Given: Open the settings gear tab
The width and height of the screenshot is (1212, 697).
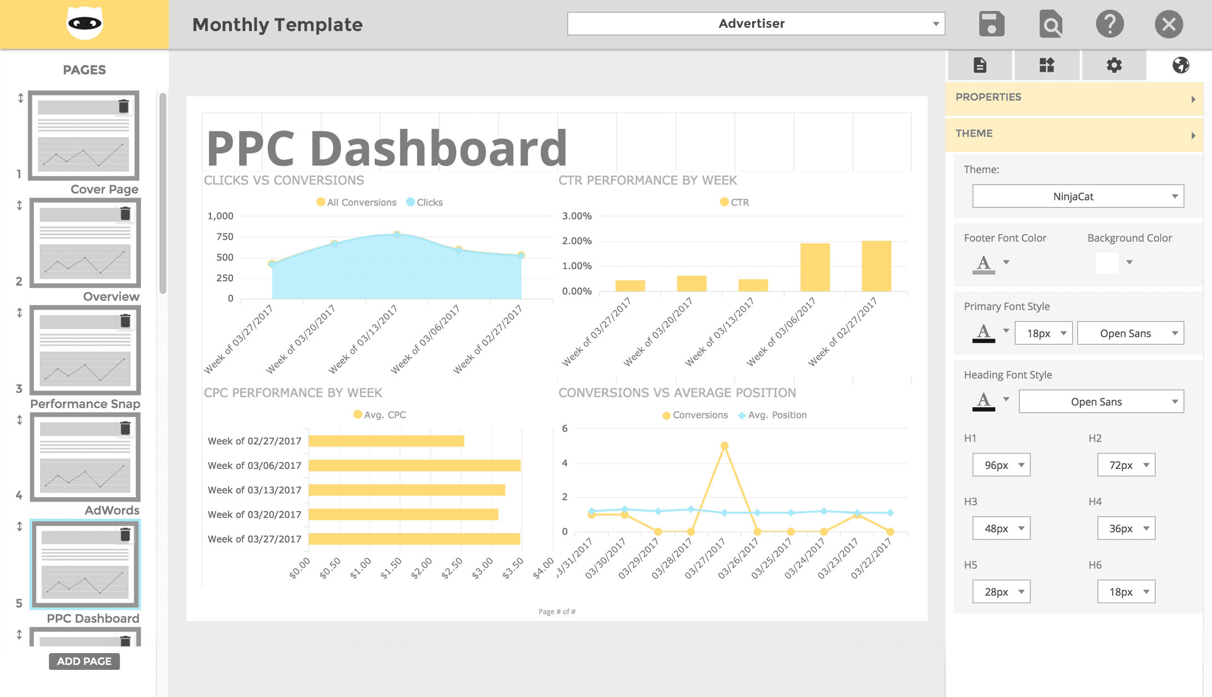Looking at the screenshot, I should pyautogui.click(x=1114, y=65).
